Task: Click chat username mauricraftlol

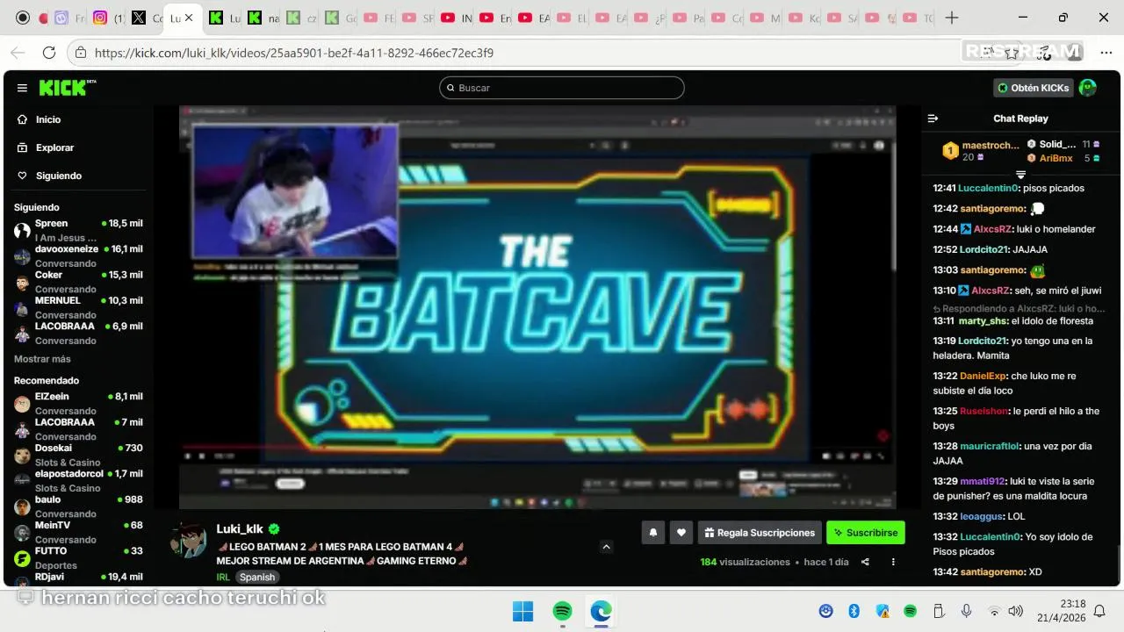Action: (x=991, y=446)
